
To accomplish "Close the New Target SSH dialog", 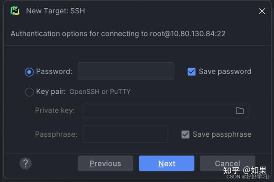I will [262, 11].
